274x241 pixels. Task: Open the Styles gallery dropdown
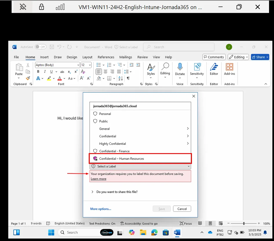151,71
